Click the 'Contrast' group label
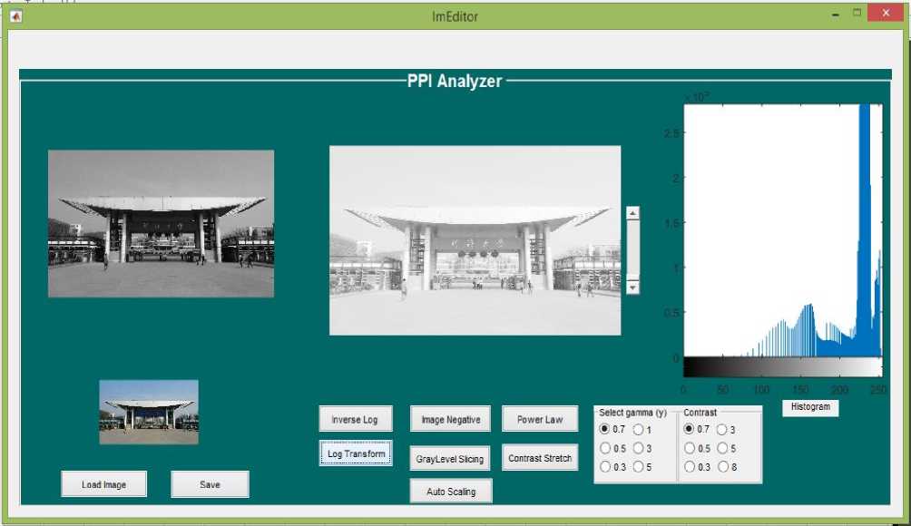911x526 pixels. click(x=700, y=413)
